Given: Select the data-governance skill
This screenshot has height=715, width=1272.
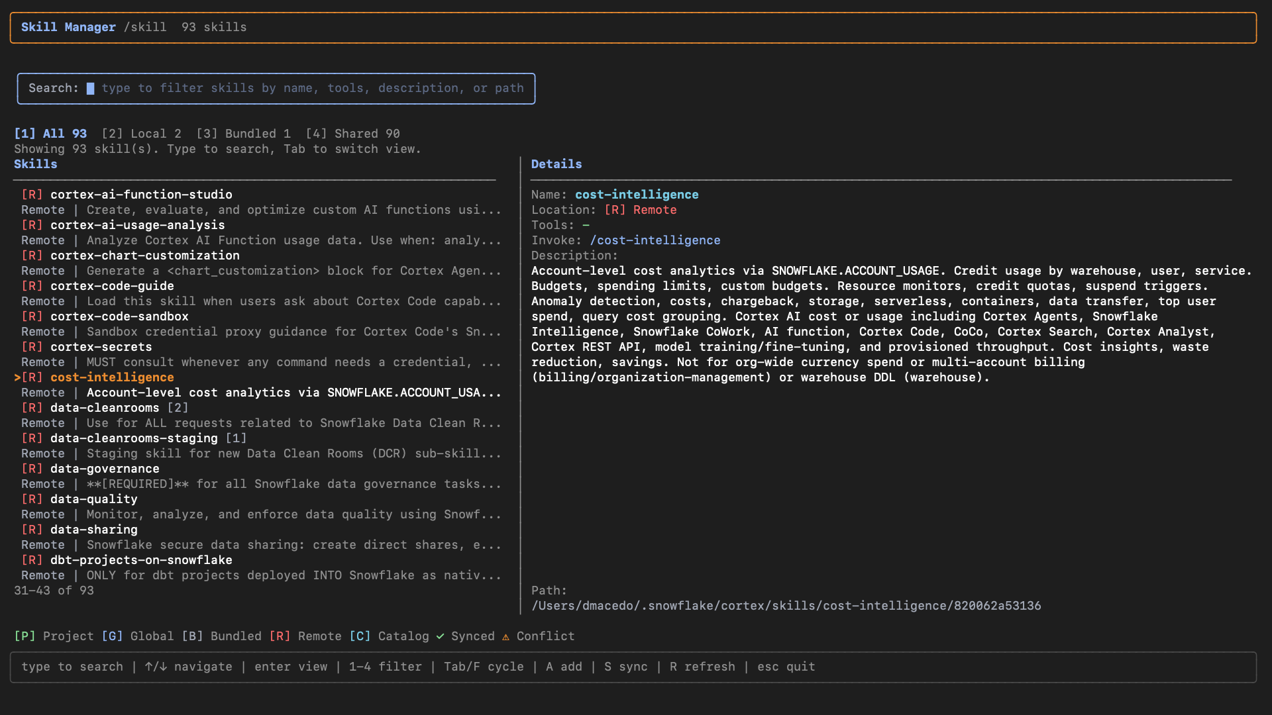Looking at the screenshot, I should pos(105,469).
